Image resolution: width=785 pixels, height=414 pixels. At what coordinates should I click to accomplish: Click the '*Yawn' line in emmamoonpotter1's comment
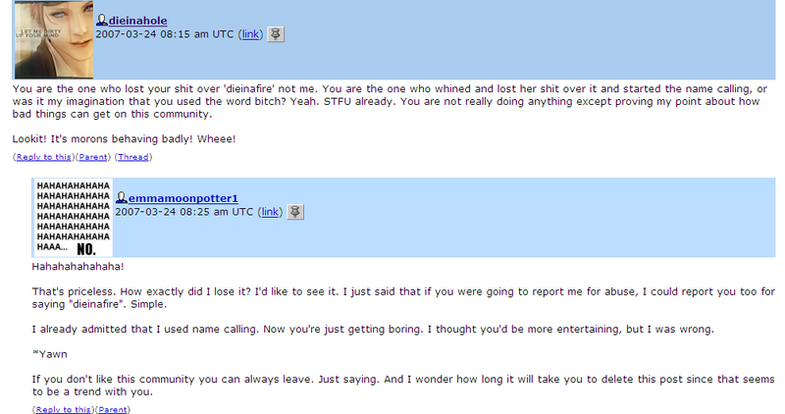click(50, 354)
